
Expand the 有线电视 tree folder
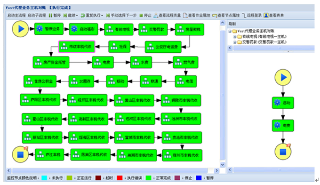pos(235,37)
